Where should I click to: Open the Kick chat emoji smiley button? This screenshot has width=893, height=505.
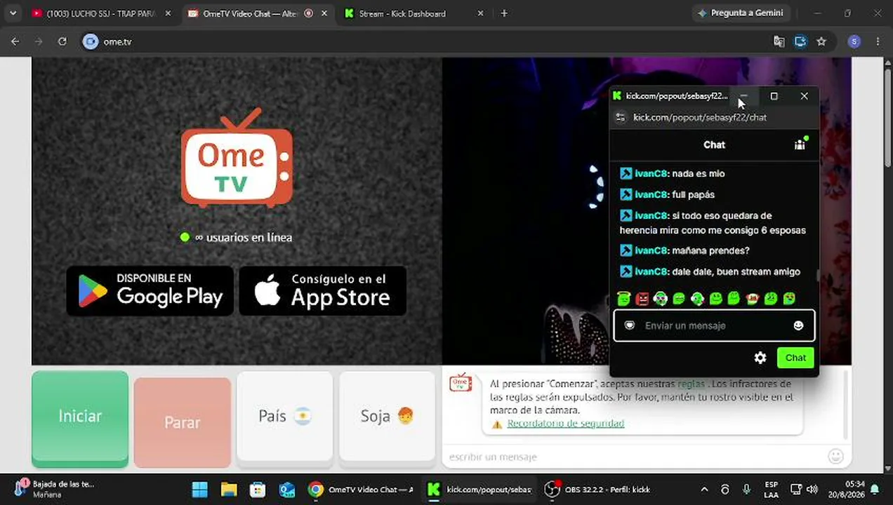798,325
